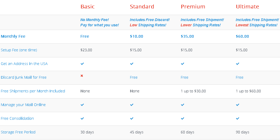This screenshot has width=280, height=140.
Task: Click the Storage Free Period label
Action: [x=18, y=132]
